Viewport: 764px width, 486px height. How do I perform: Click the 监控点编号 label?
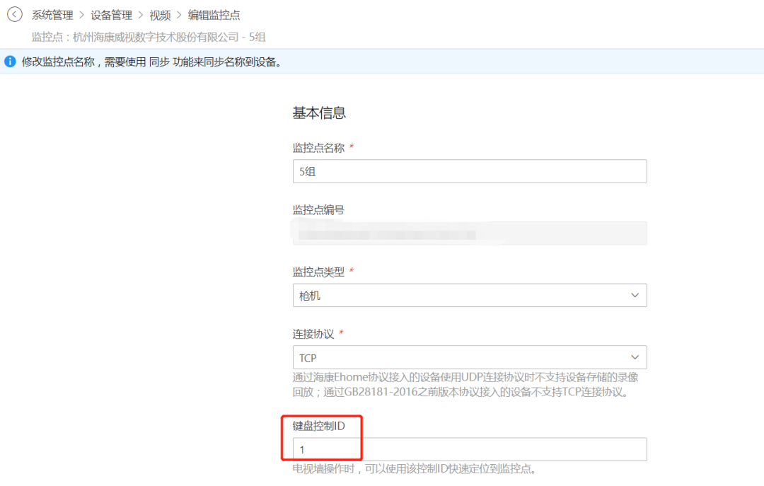(x=318, y=210)
